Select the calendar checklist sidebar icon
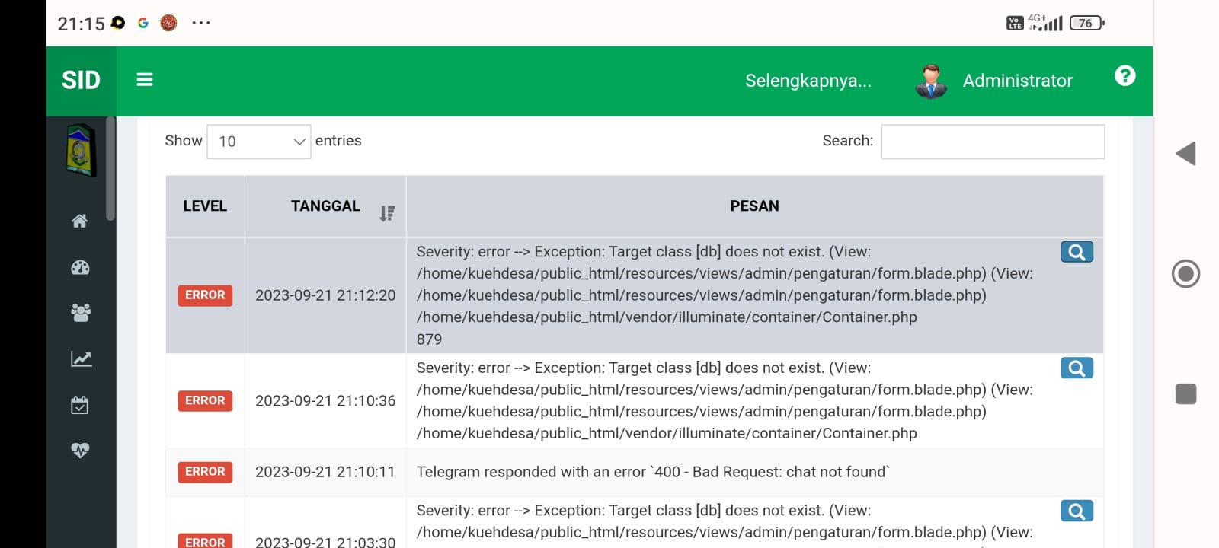 pyautogui.click(x=80, y=404)
